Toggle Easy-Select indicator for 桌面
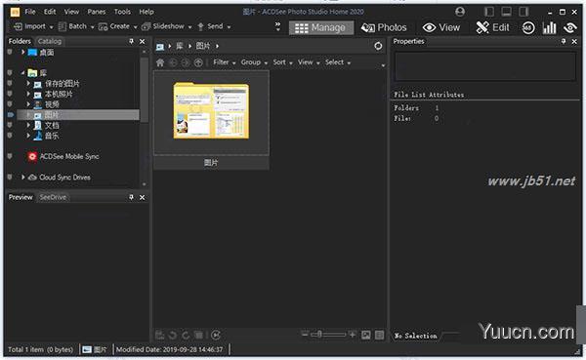 click(10, 52)
